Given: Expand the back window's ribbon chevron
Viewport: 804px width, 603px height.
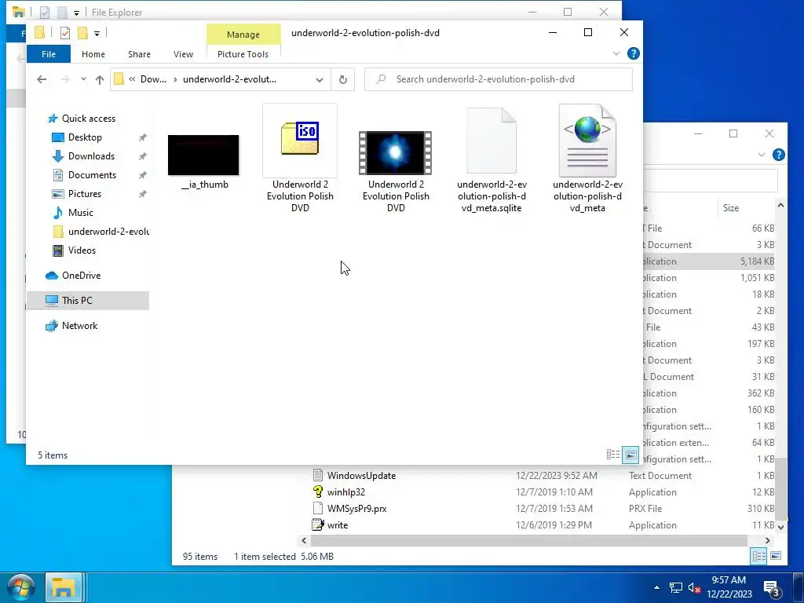Looking at the screenshot, I should pyautogui.click(x=762, y=155).
